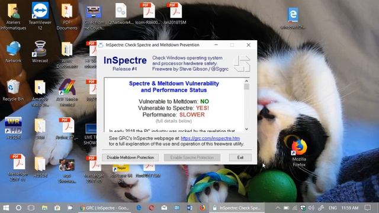This screenshot has width=379, height=213.
Task: Open Firefox from the taskbar
Action: pos(203,208)
